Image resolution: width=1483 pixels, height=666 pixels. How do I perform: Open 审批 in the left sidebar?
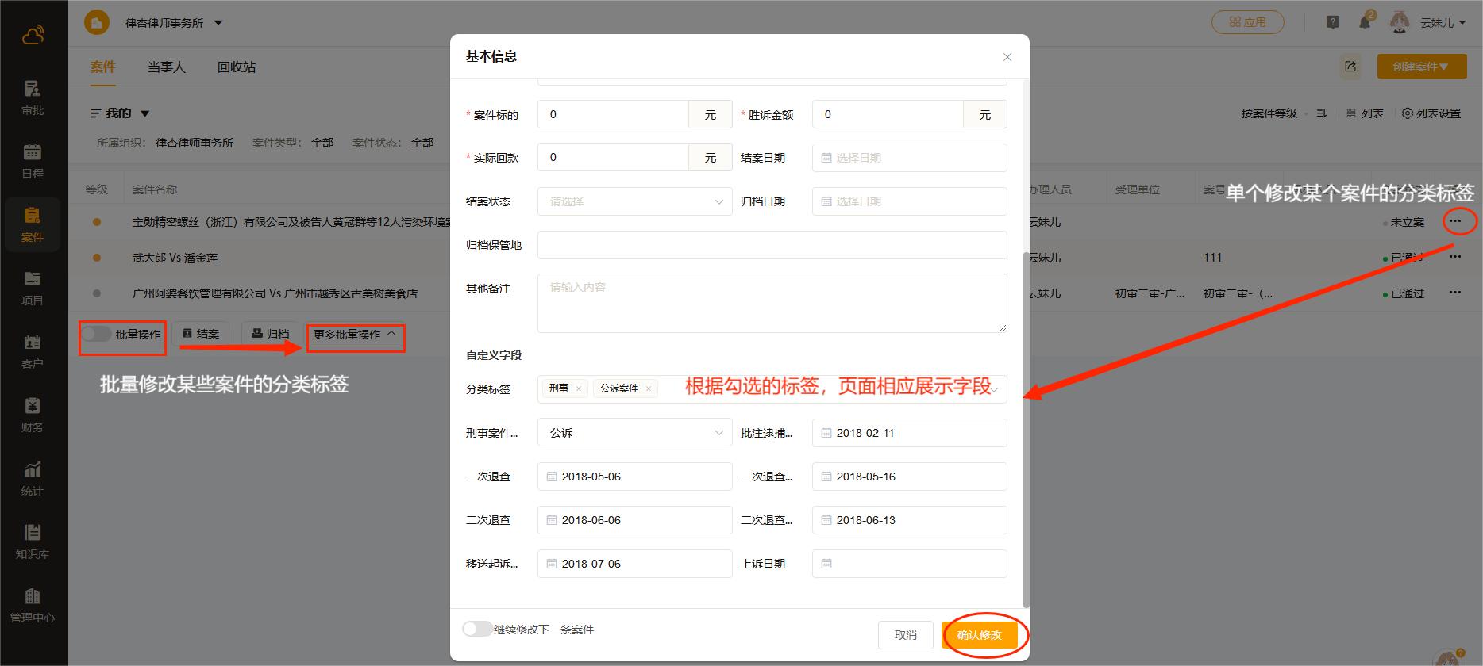click(33, 98)
